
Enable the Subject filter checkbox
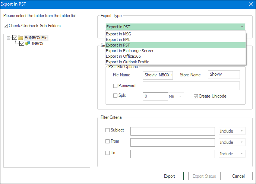107,130
